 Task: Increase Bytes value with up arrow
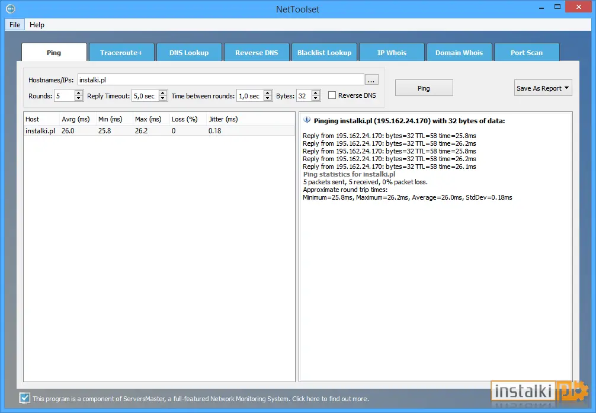click(x=316, y=93)
